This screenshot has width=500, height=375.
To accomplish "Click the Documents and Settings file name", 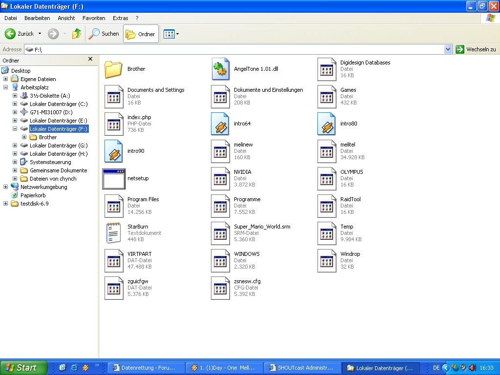I will [156, 90].
